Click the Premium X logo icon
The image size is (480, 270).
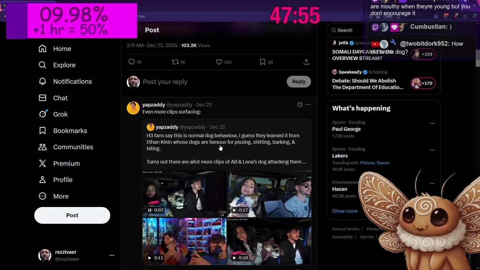42,163
